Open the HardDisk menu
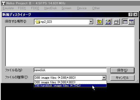The width and height of the screenshot is (140, 100). (x=51, y=8)
